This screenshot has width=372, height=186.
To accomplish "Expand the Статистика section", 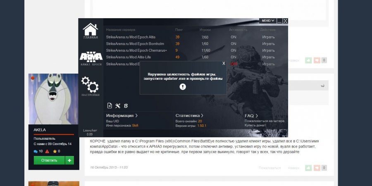I will 189,116.
